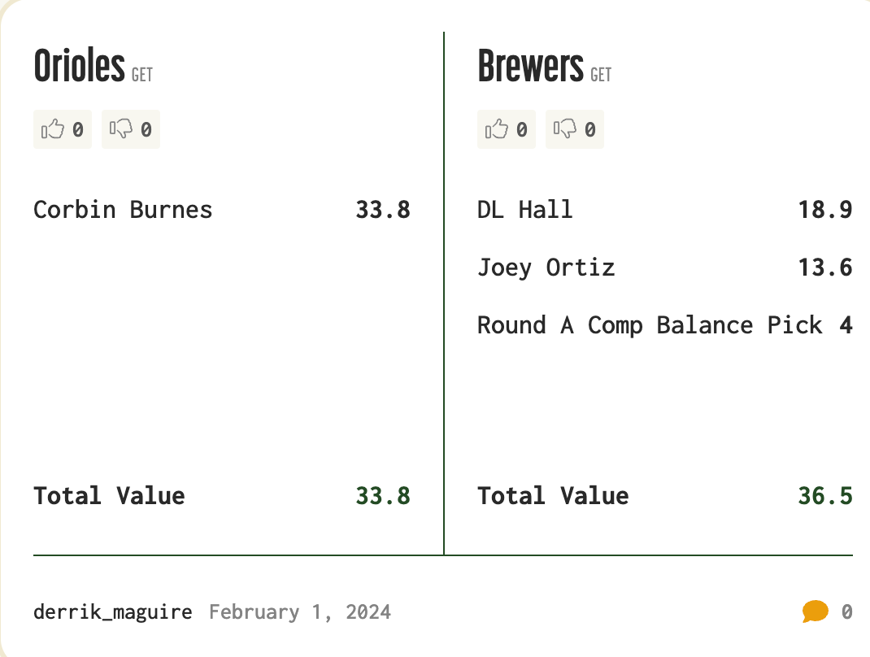Viewport: 870px width, 657px height.
Task: Click thumbs up for Brewers side
Action: pos(506,129)
